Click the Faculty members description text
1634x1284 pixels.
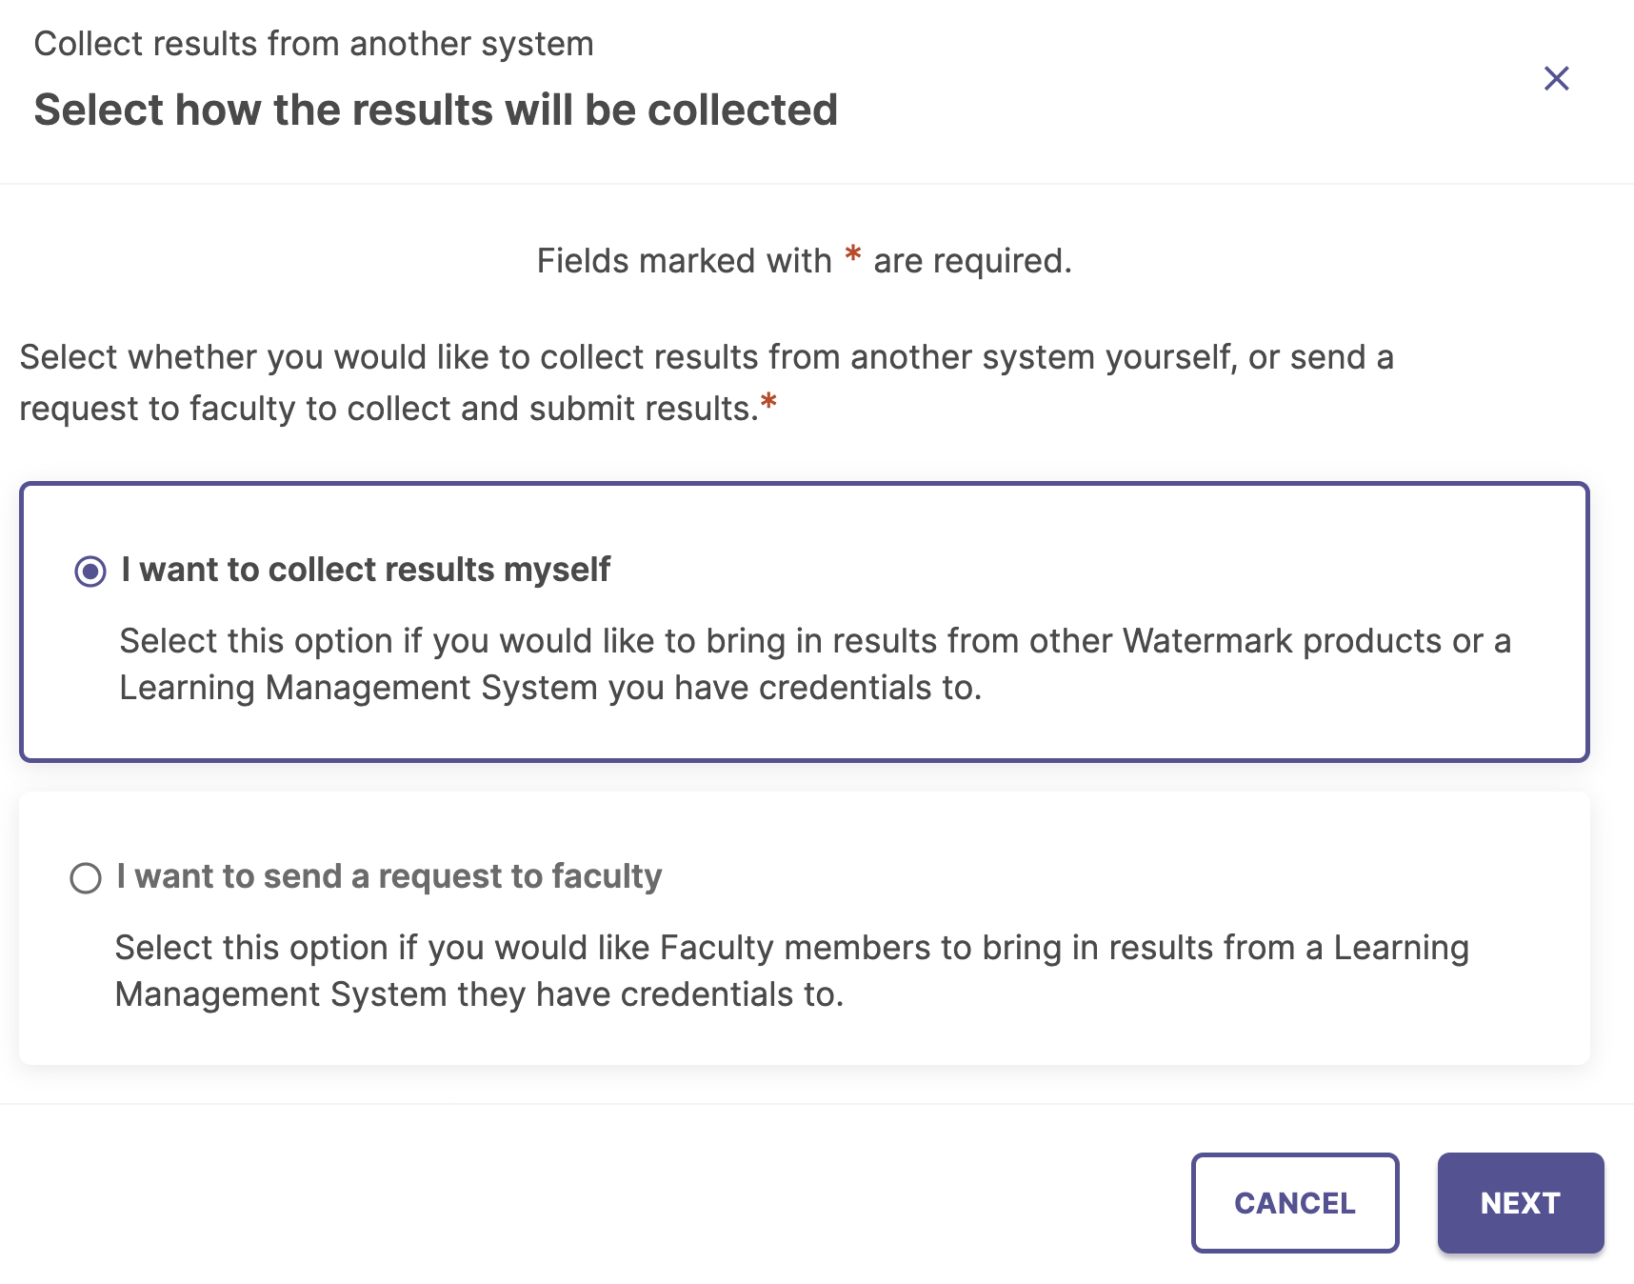coord(790,948)
